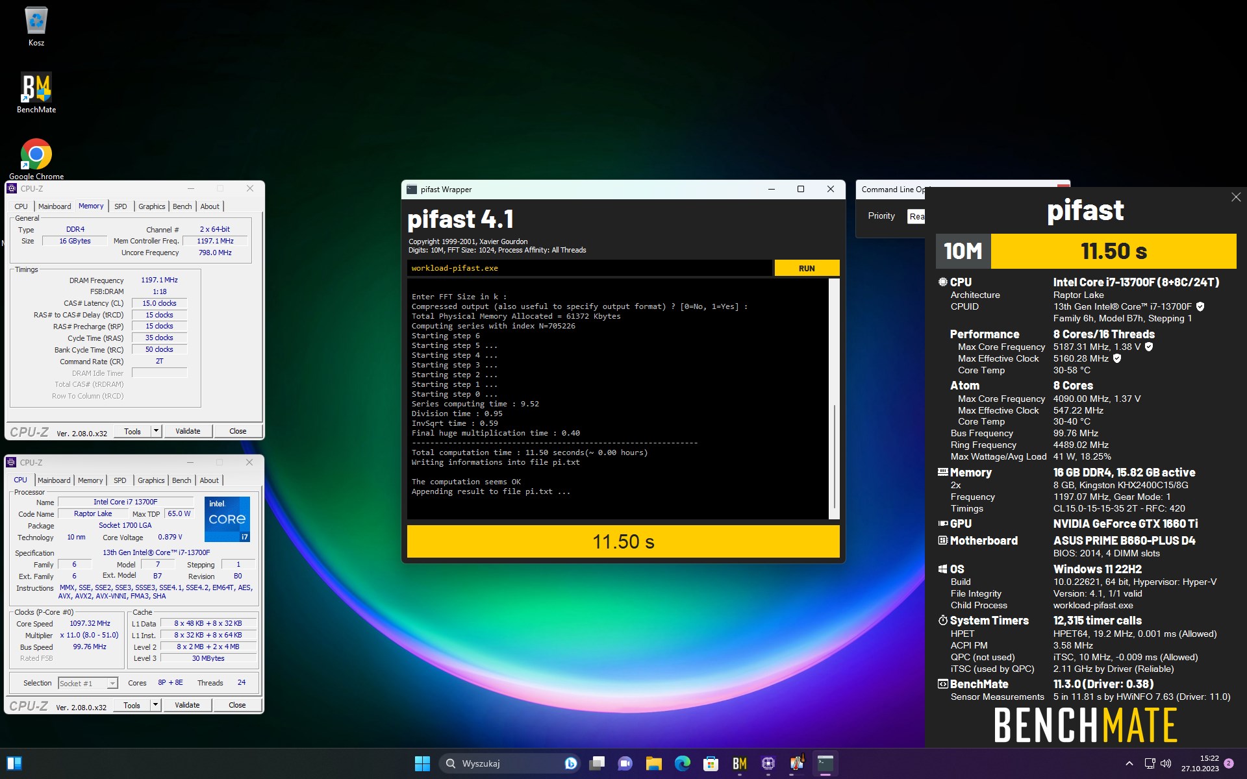The width and height of the screenshot is (1247, 779).
Task: Click the yellow RUN button in pifast
Action: (807, 268)
